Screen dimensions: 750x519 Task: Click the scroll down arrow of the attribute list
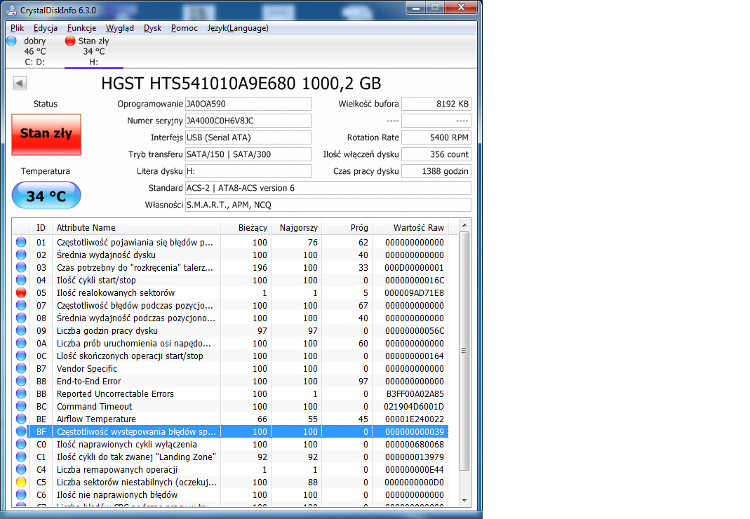point(464,501)
